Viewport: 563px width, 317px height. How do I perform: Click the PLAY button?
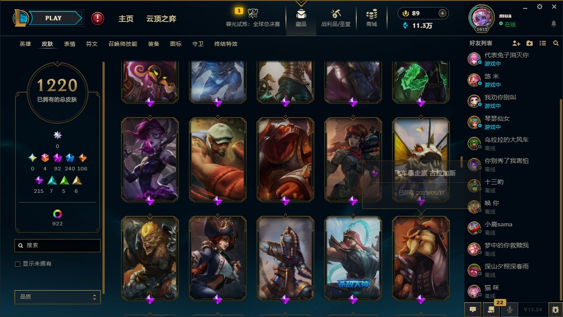[53, 18]
